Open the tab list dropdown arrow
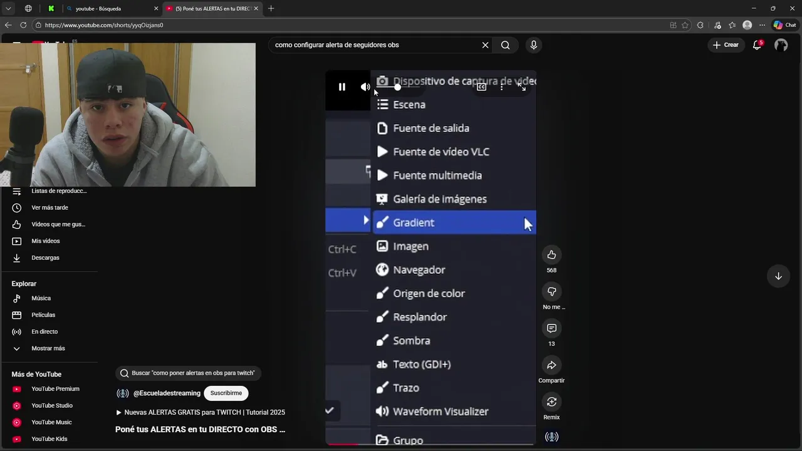The height and width of the screenshot is (451, 802). click(x=8, y=9)
